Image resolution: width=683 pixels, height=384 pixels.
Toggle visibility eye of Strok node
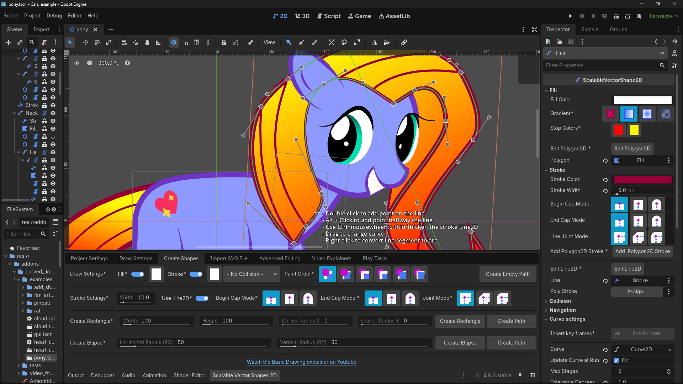[53, 105]
